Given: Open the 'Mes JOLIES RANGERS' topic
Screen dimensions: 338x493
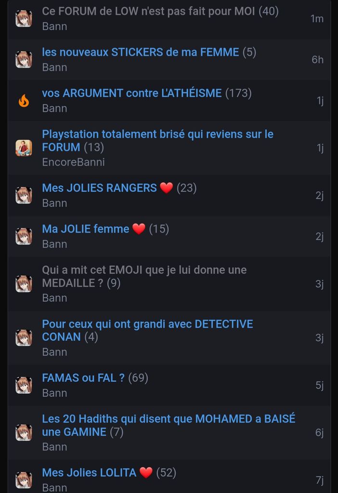Looking at the screenshot, I should pos(99,188).
